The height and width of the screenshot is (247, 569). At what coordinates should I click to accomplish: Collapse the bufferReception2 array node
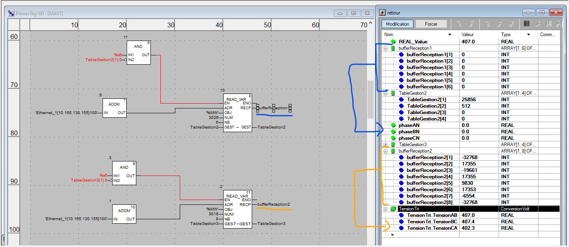[x=386, y=151]
